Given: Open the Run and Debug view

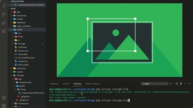Looking at the screenshot, I should 4,23.
